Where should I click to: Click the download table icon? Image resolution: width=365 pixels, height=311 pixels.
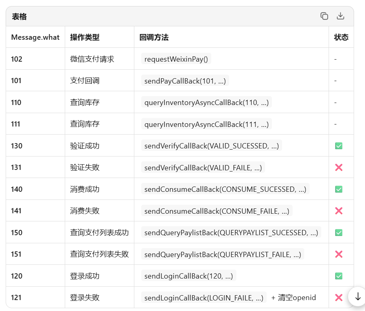click(340, 16)
